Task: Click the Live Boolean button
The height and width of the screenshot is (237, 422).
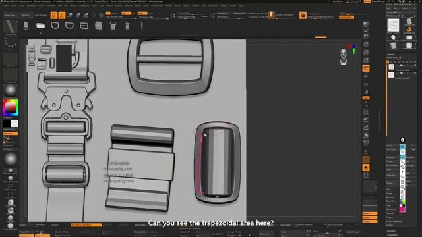Action: 41,15
